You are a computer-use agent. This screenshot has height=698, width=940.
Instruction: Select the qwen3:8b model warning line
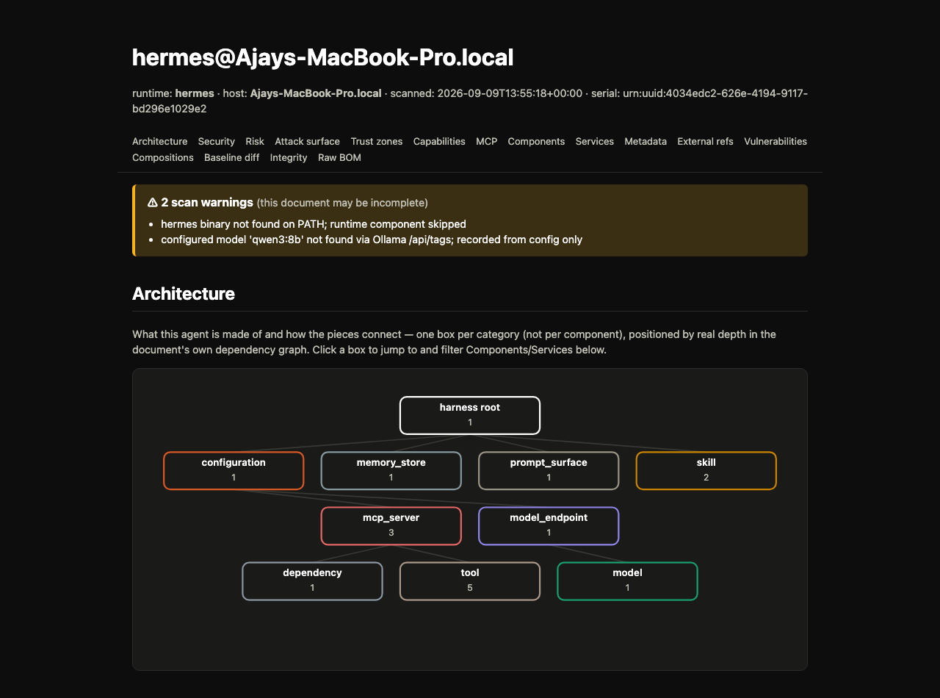tap(372, 240)
